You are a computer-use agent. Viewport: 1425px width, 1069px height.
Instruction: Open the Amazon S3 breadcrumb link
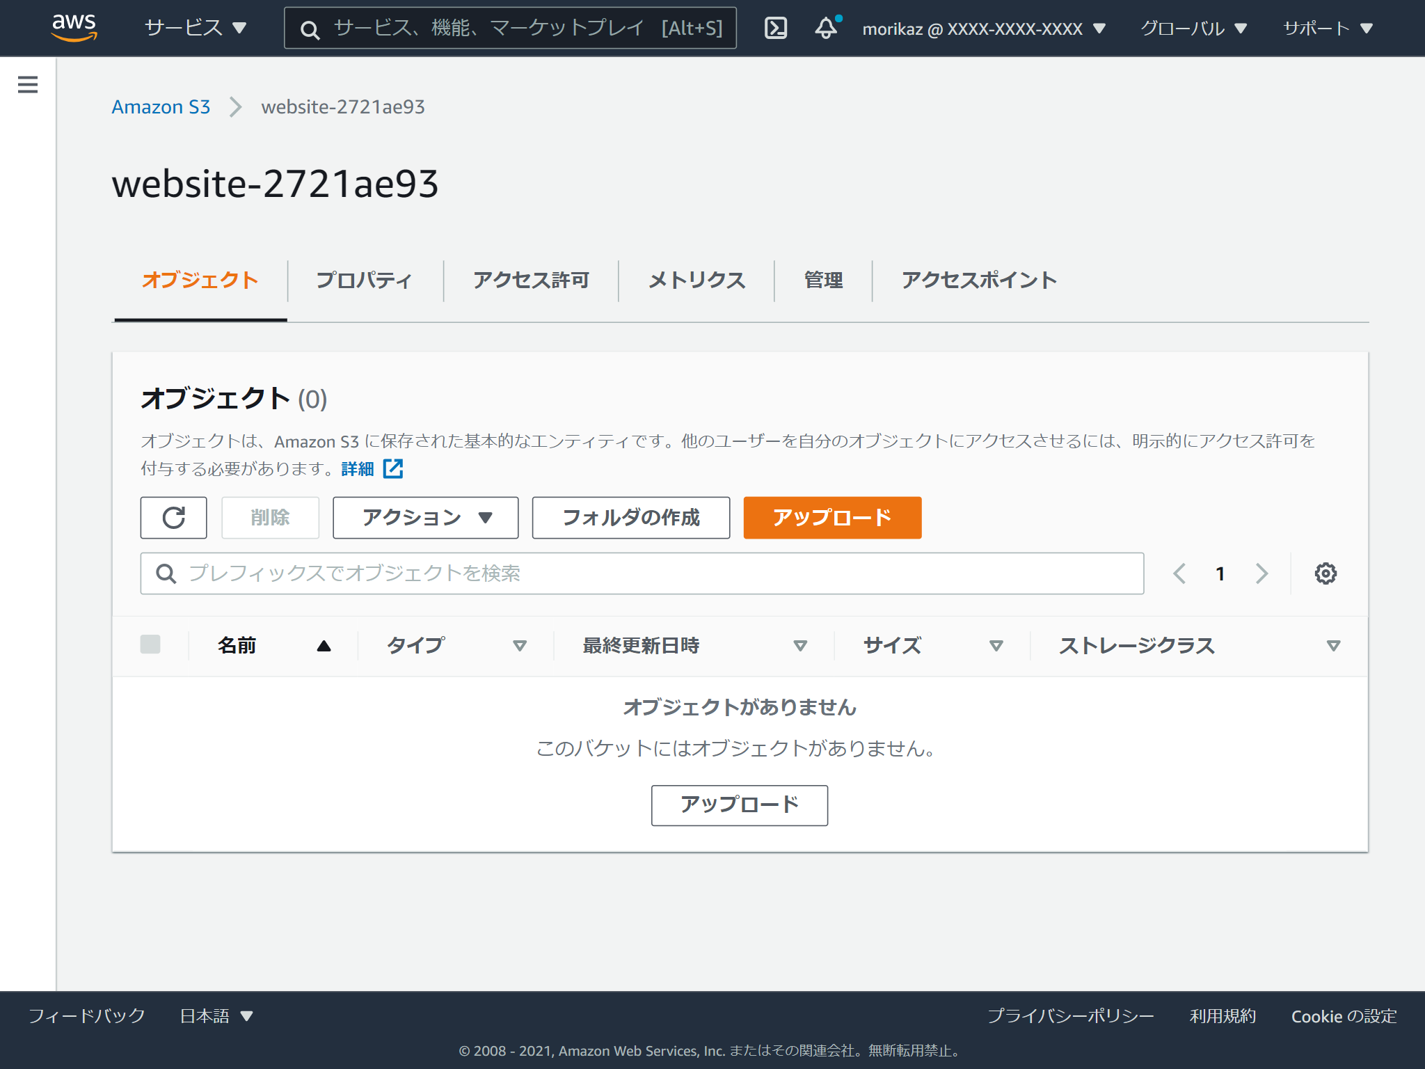point(161,106)
